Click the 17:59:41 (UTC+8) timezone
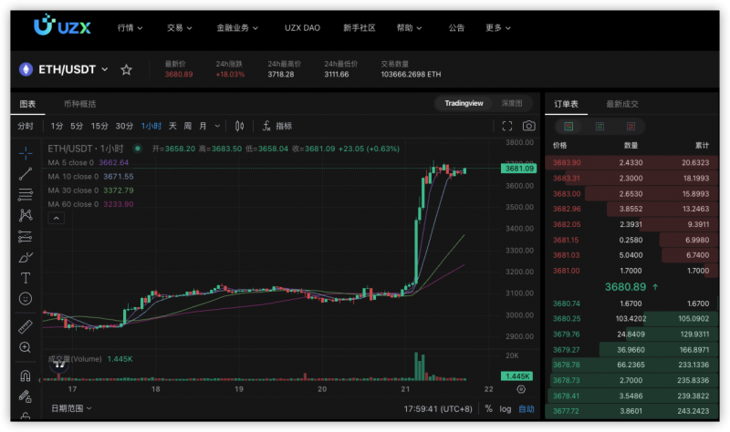Image resolution: width=730 pixels, height=432 pixels. point(438,408)
